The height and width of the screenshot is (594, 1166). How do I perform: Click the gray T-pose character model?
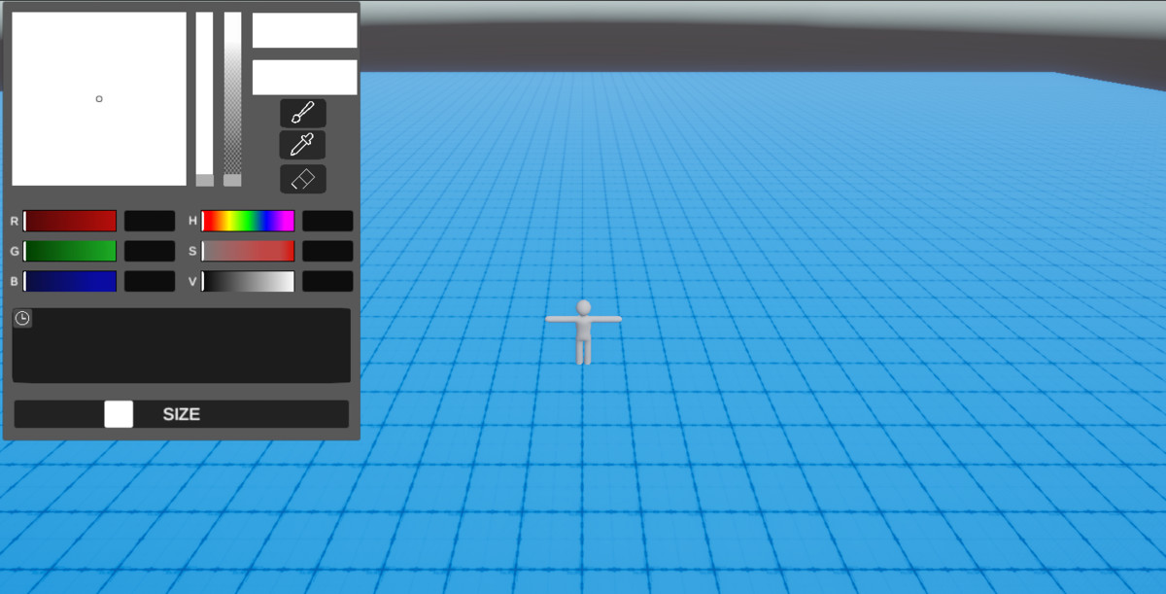(x=583, y=332)
